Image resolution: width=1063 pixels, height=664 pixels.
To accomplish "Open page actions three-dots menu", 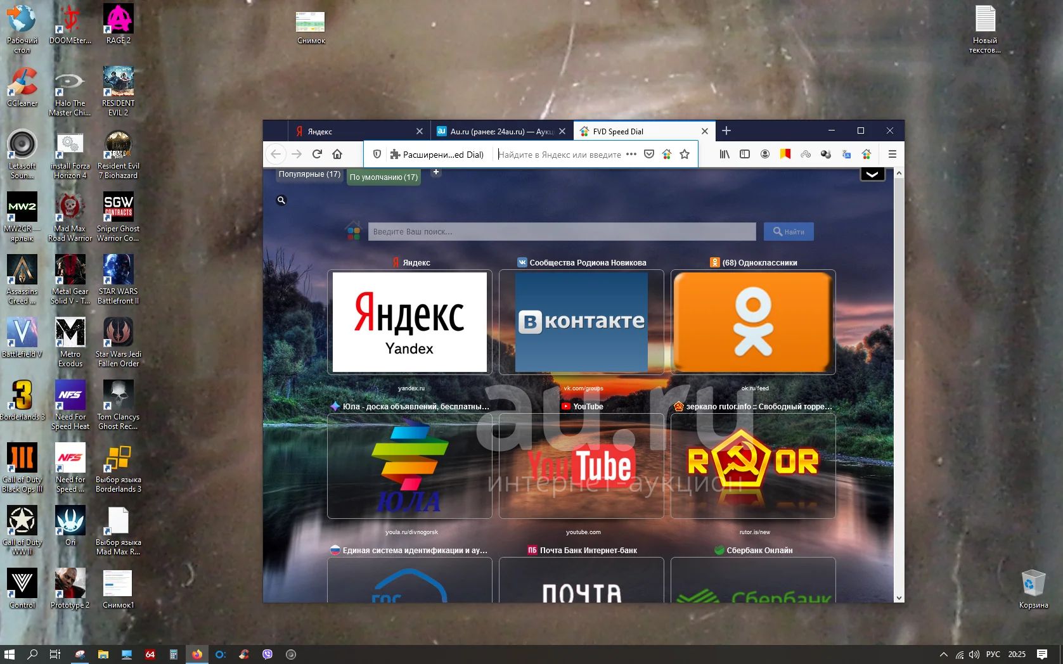I will point(631,154).
